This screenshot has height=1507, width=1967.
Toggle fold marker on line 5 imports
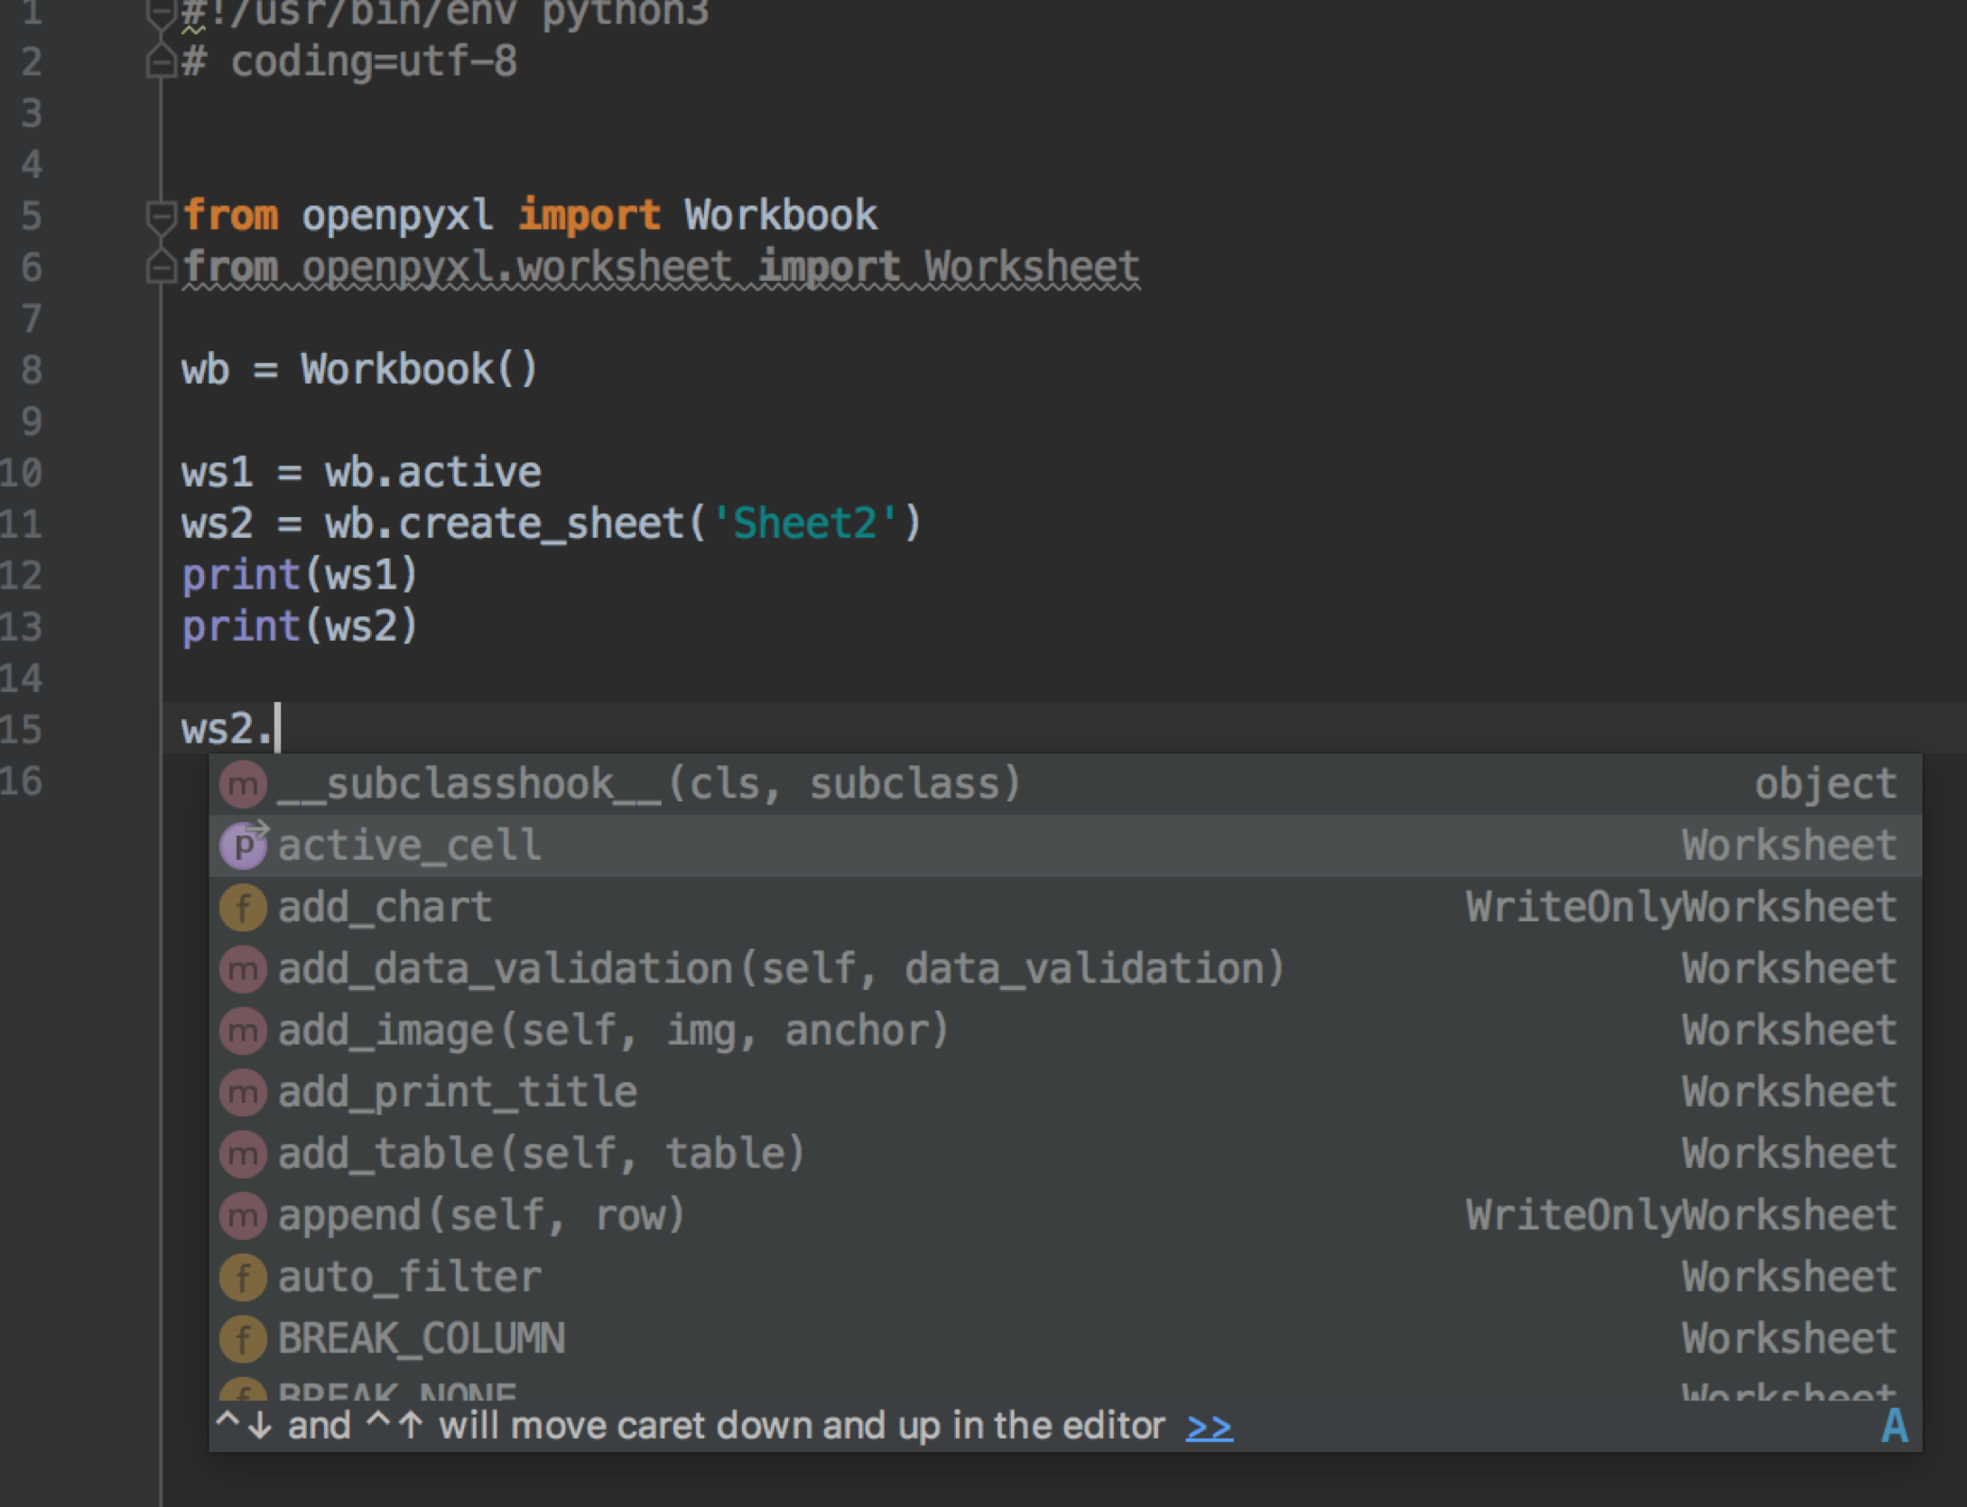coord(160,216)
